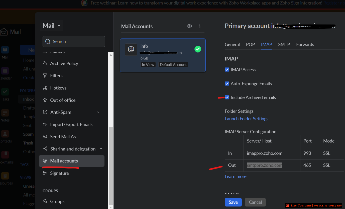
Task: Save the IMAP settings
Action: pos(233,202)
